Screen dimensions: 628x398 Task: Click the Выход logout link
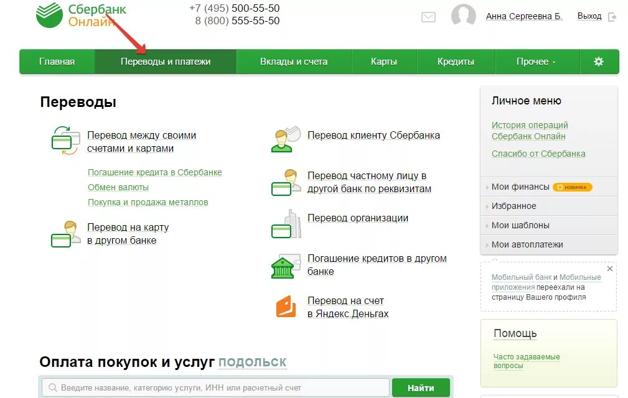point(589,16)
